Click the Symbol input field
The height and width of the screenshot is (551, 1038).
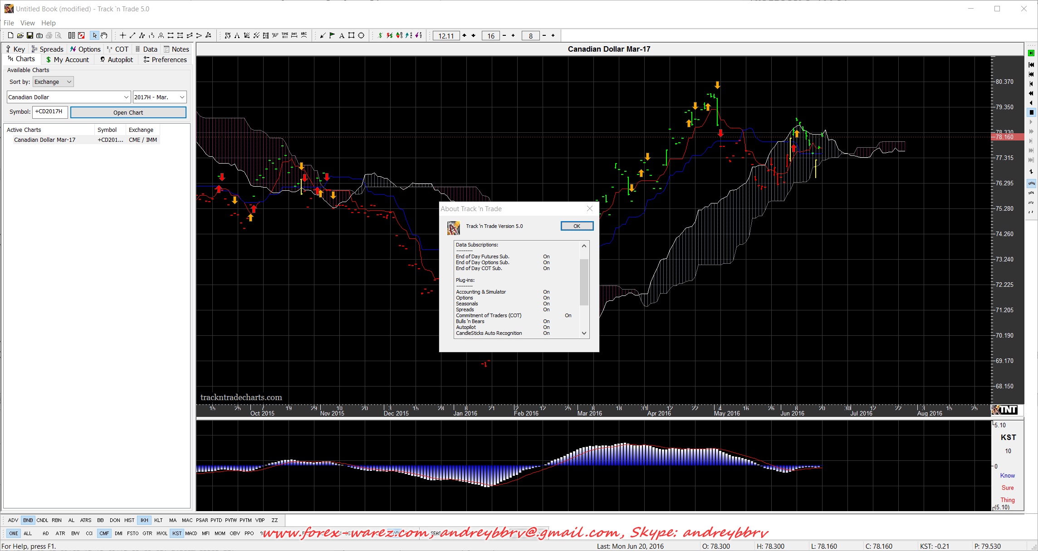tap(50, 112)
